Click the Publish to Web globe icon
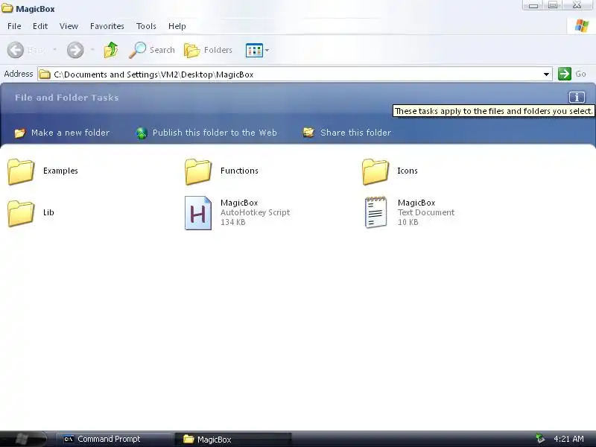This screenshot has width=596, height=447. (x=142, y=133)
